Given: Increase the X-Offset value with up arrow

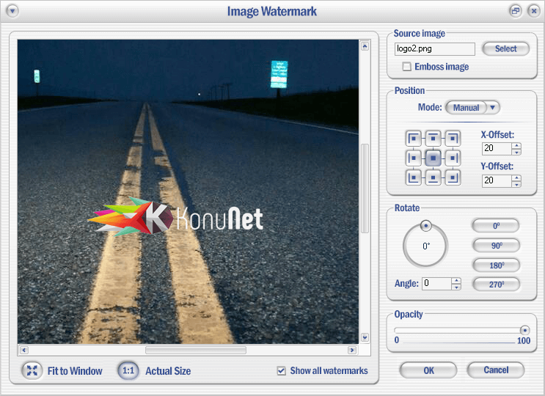Looking at the screenshot, I should (x=516, y=145).
